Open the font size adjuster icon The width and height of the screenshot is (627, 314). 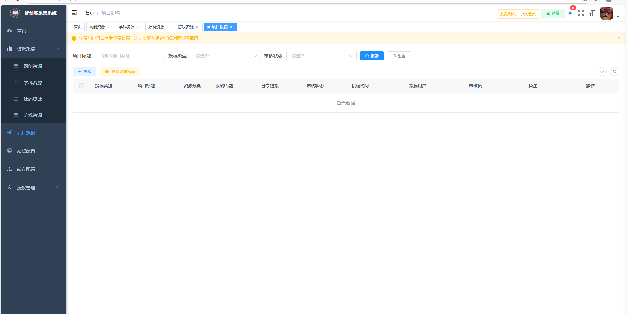(x=592, y=13)
